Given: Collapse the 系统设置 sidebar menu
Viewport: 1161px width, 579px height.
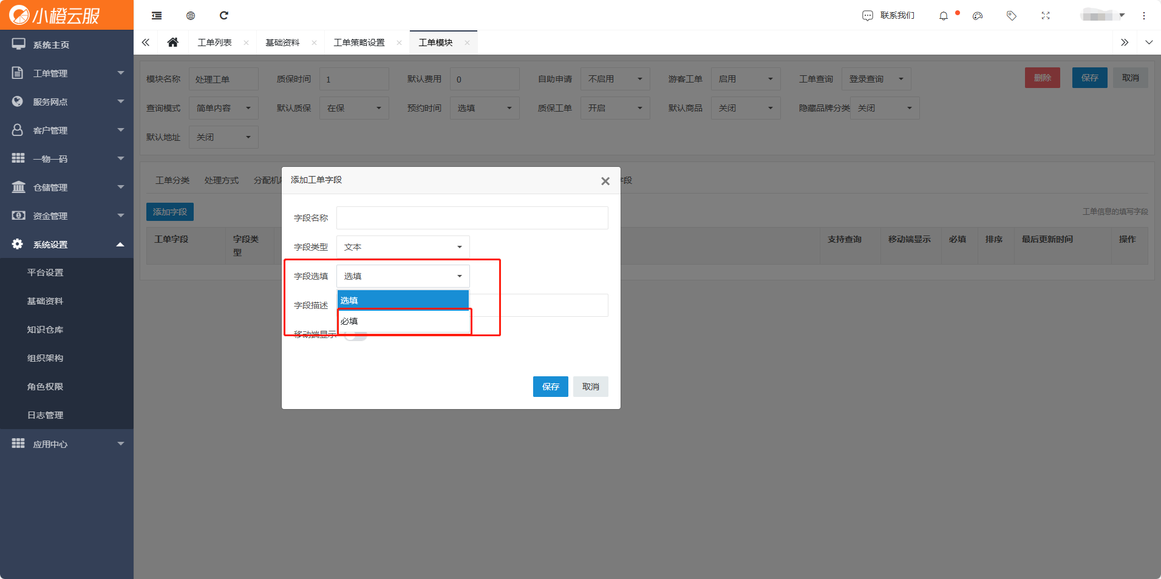Looking at the screenshot, I should coord(67,244).
